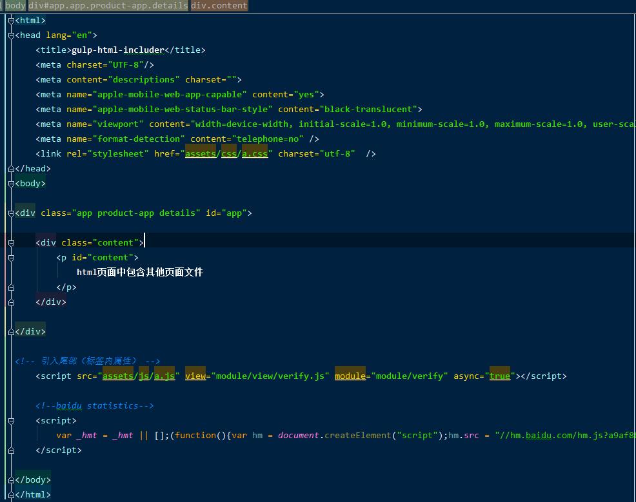Screen dimensions: 636x502
Task: Click the "yes" content value
Action: 306,94
